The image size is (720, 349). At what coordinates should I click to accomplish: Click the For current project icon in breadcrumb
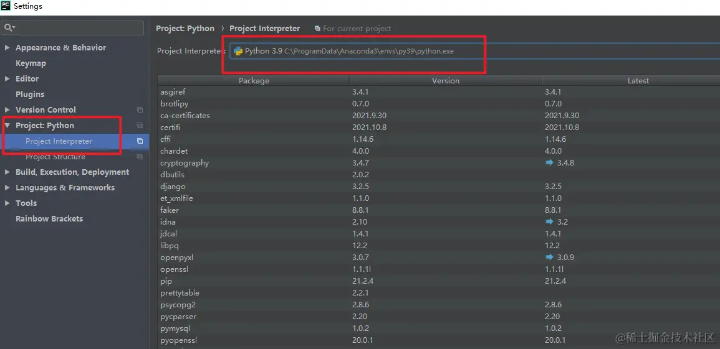[317, 29]
